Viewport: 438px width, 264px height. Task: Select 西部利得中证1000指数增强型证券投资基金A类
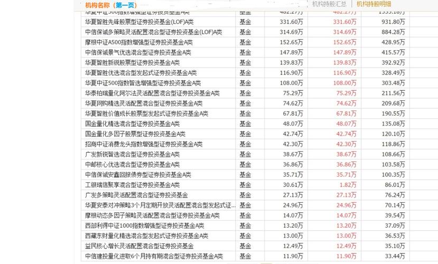pos(145,225)
